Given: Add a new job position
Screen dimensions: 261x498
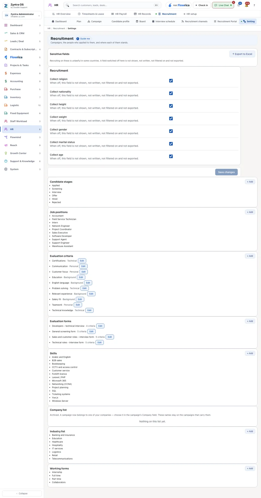Looking at the screenshot, I should tap(250, 212).
